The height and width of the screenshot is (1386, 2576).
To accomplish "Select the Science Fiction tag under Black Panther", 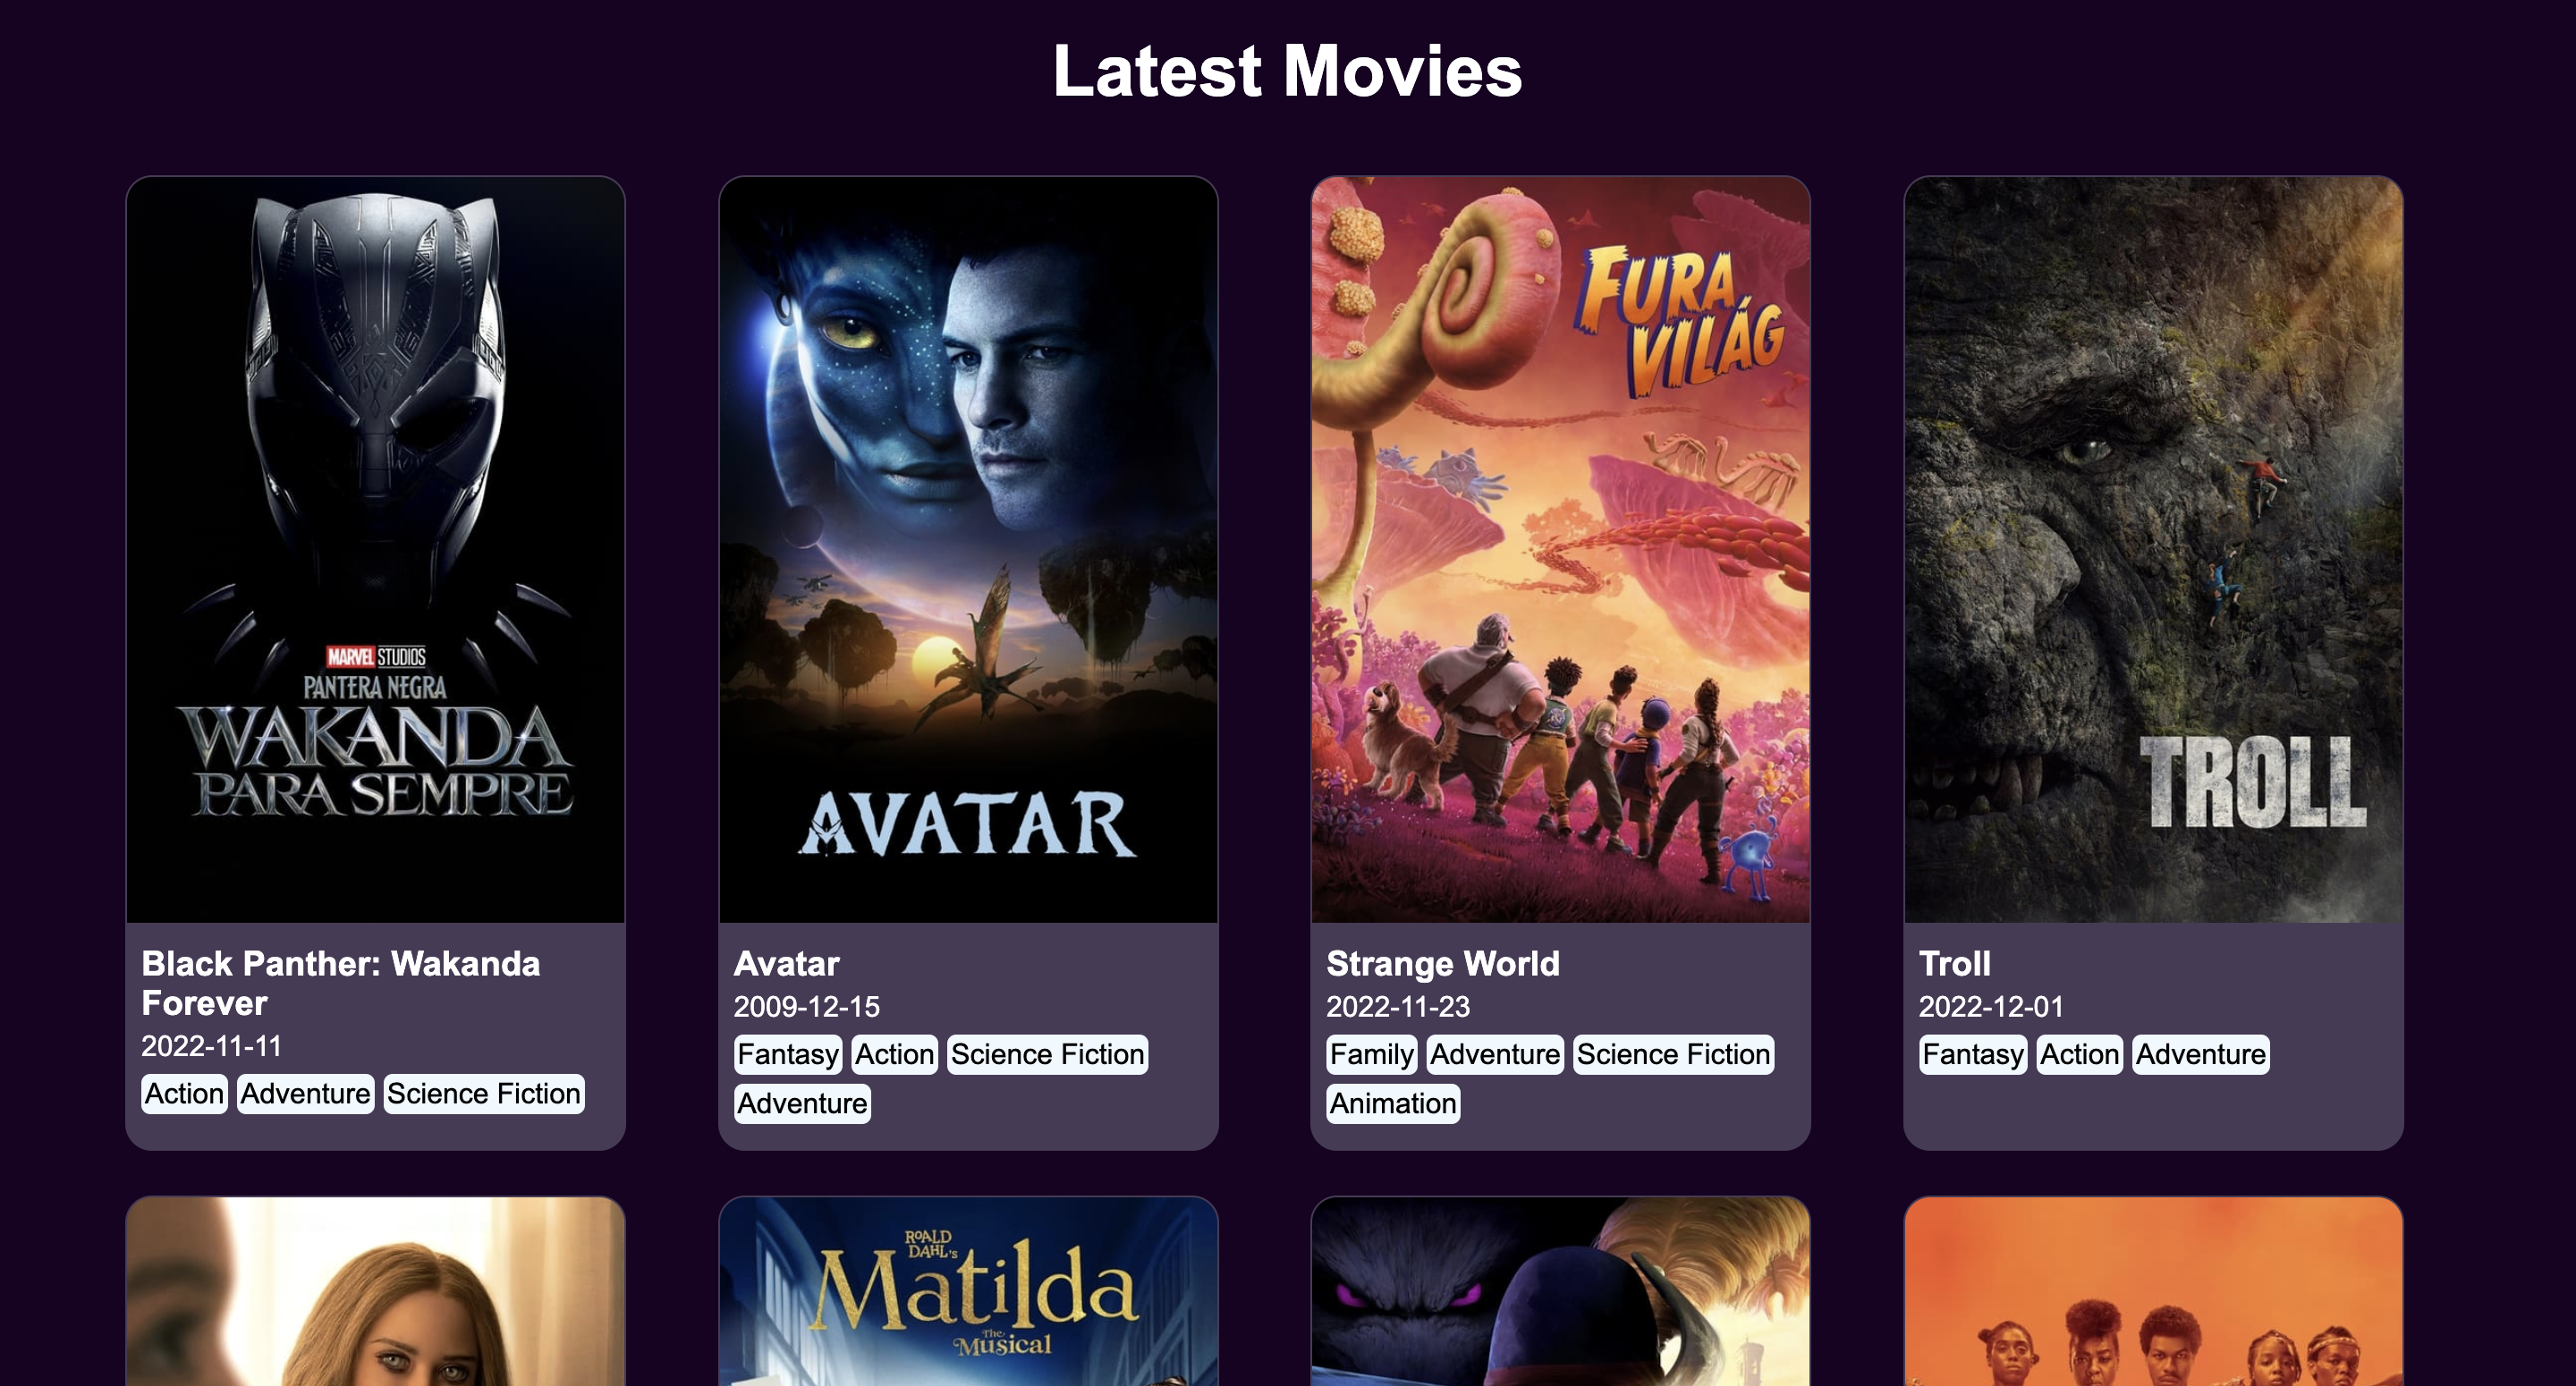I will (484, 1093).
